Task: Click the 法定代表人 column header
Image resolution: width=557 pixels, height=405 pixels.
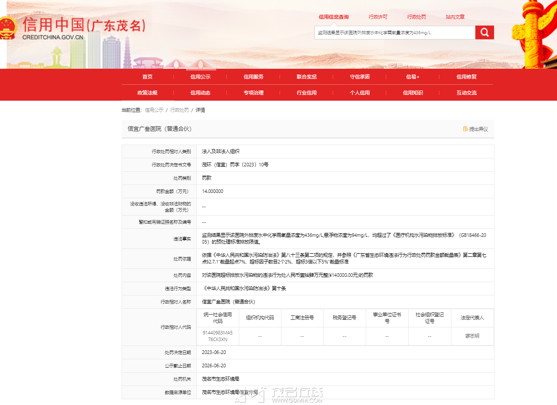Action: 472,318
